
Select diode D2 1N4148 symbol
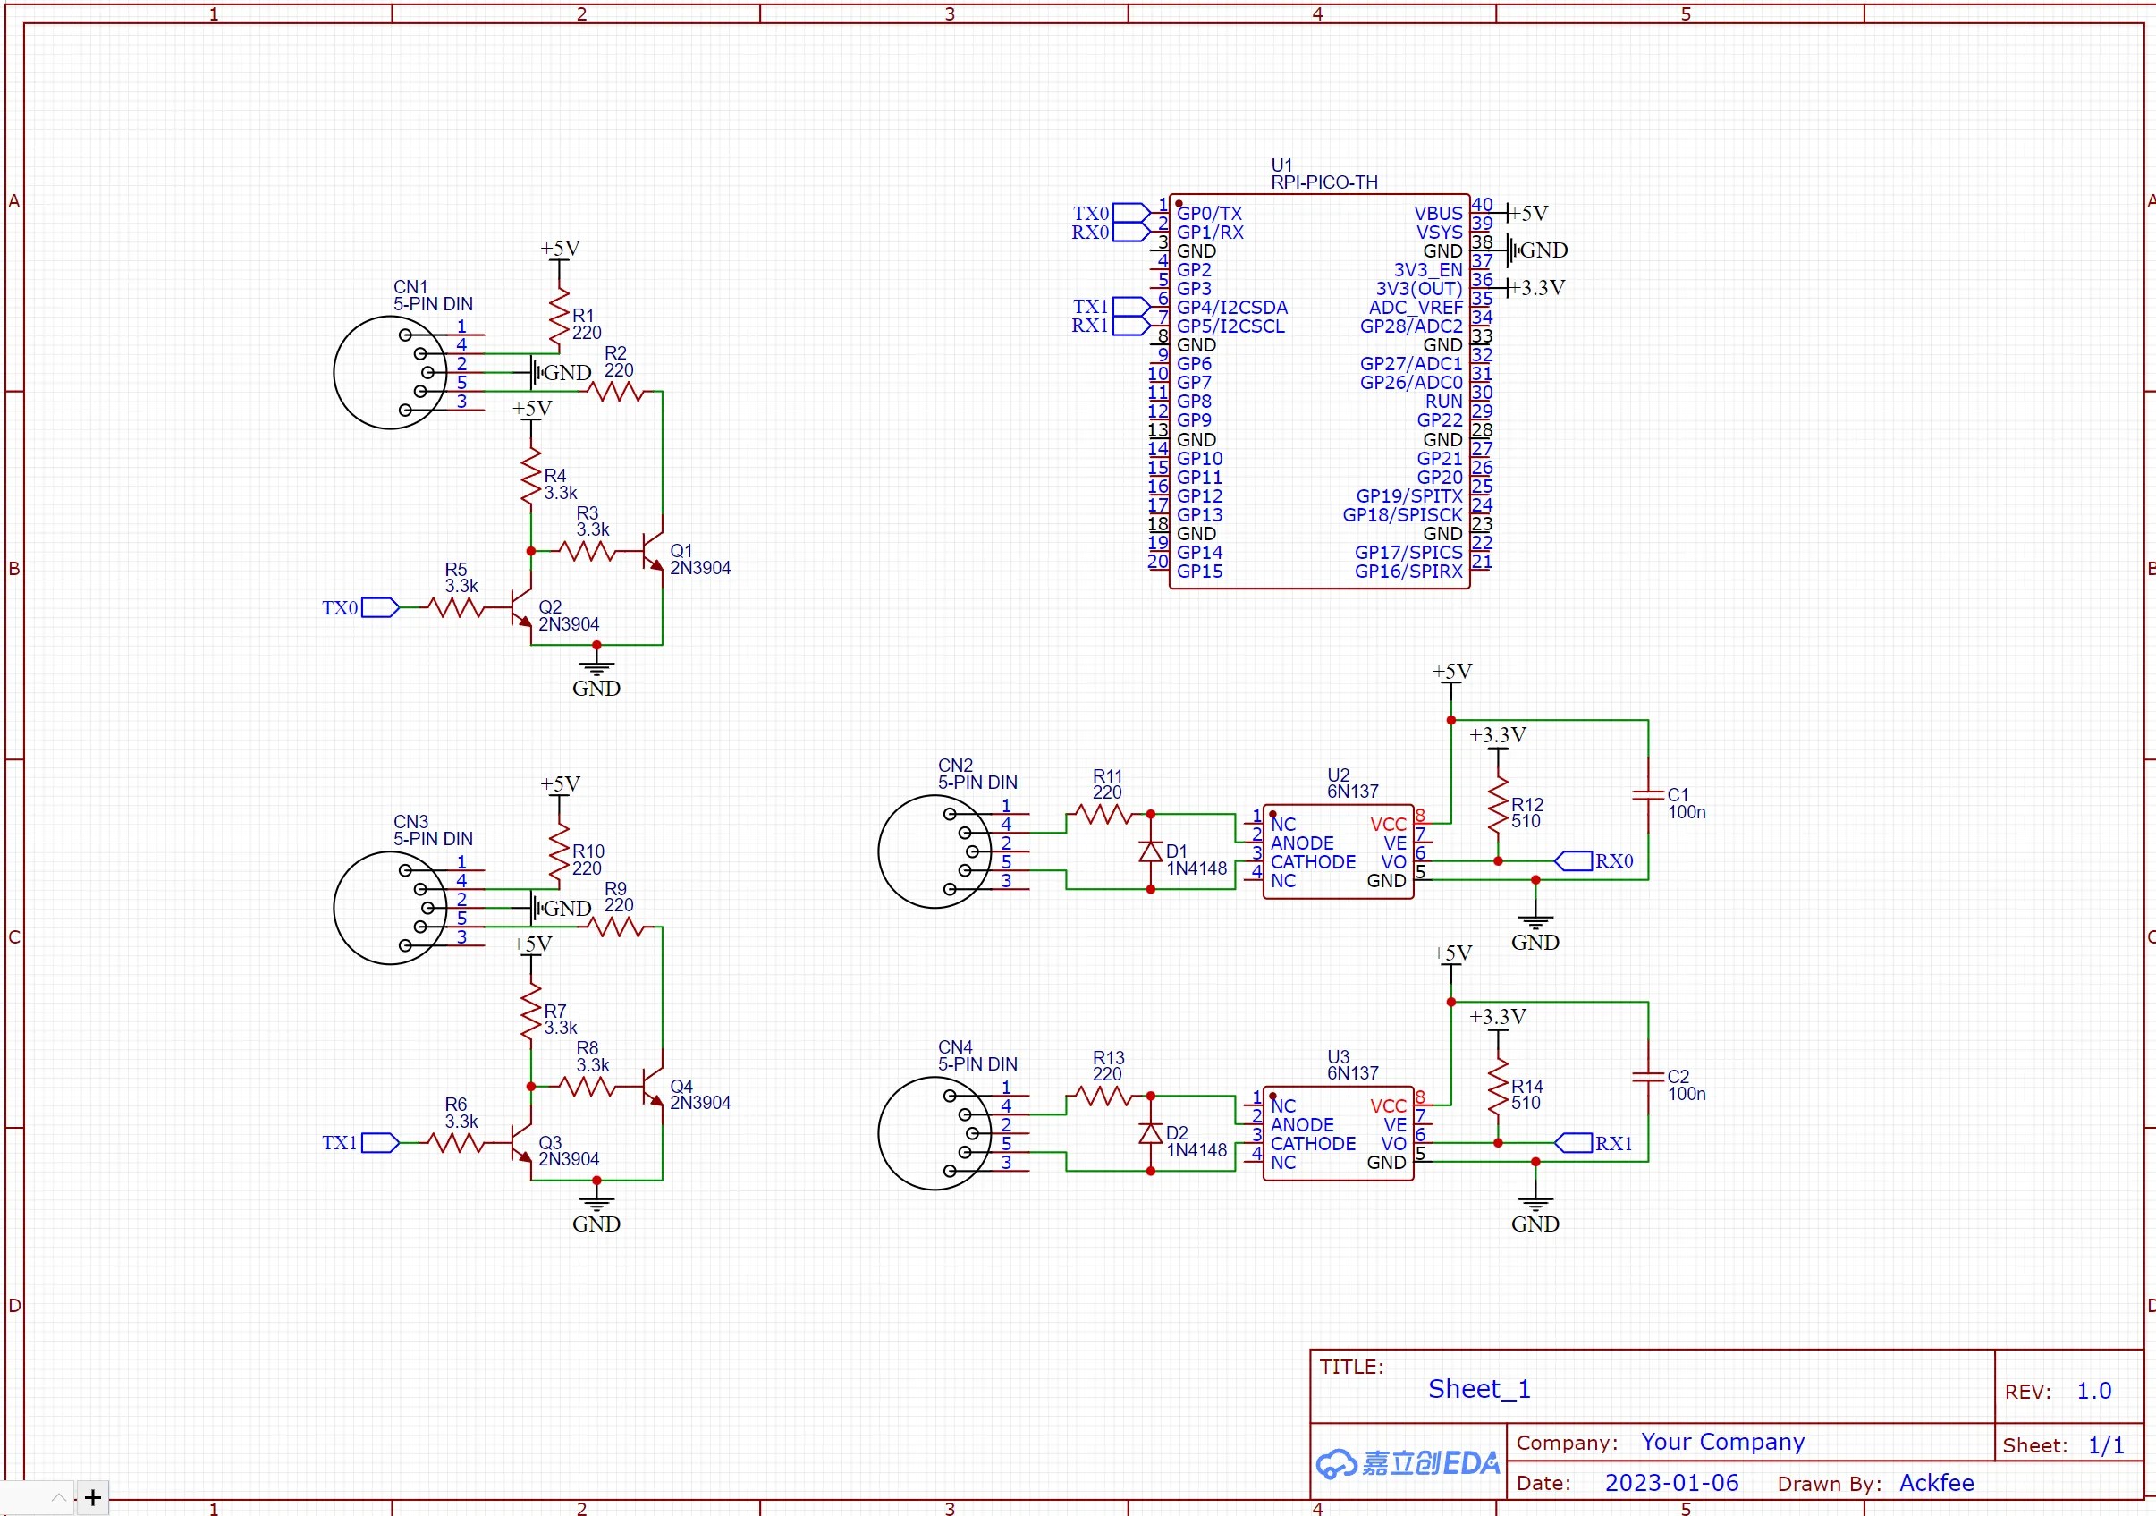[x=1150, y=1134]
